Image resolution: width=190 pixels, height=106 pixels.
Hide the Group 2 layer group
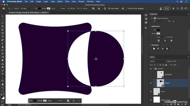click(151, 69)
